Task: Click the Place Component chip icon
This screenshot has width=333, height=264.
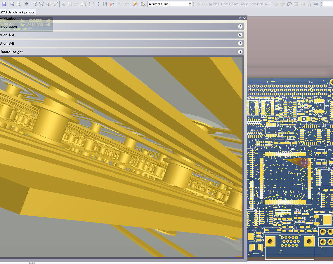Action: point(316,4)
